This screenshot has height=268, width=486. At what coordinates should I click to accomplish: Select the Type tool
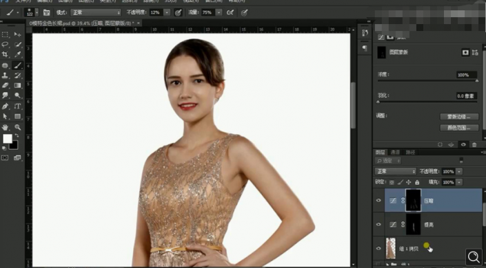(x=18, y=107)
